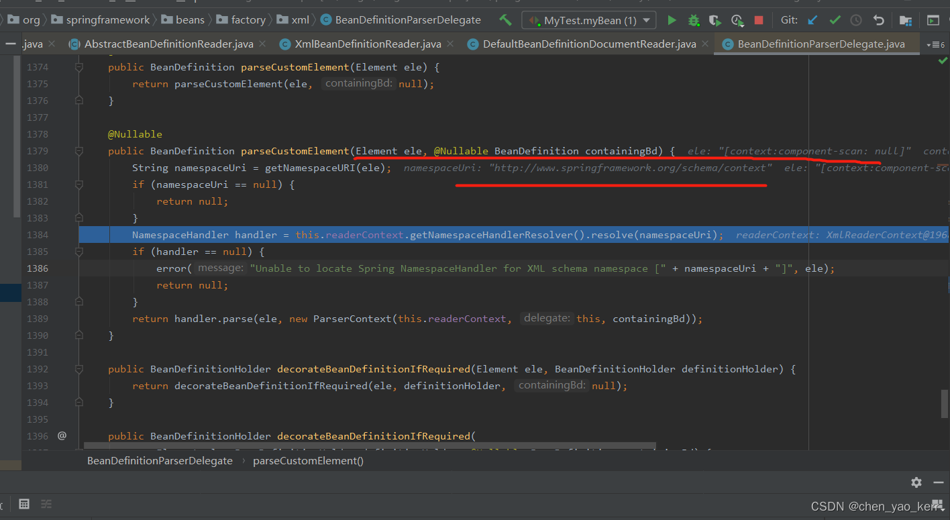
Task: Update project via Git blue arrow
Action: (x=812, y=20)
